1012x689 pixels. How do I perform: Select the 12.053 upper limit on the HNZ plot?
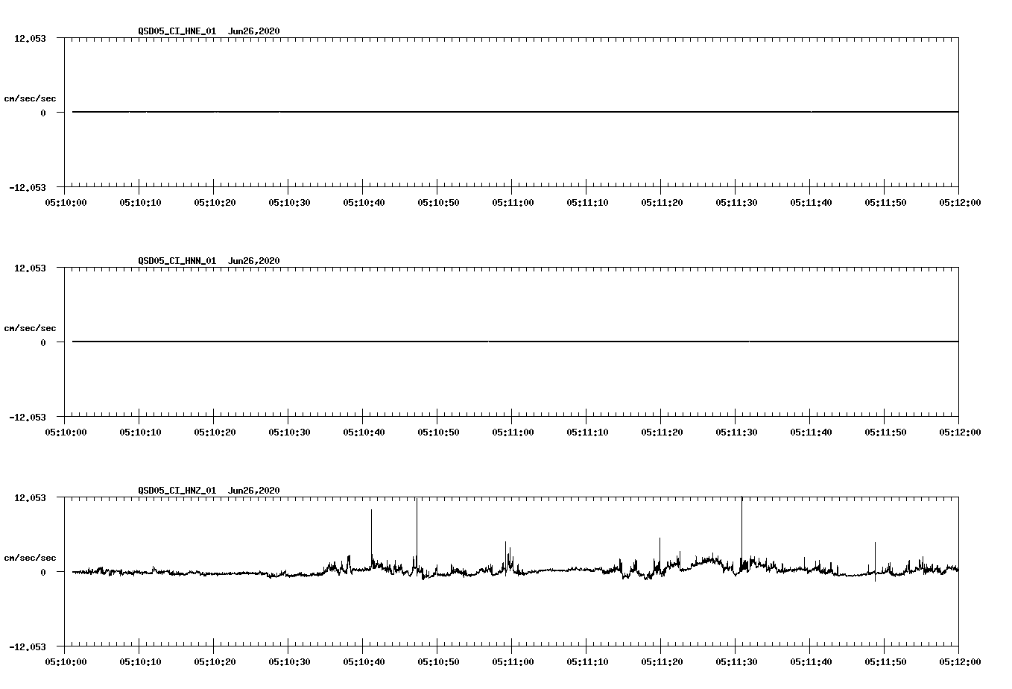pos(30,497)
